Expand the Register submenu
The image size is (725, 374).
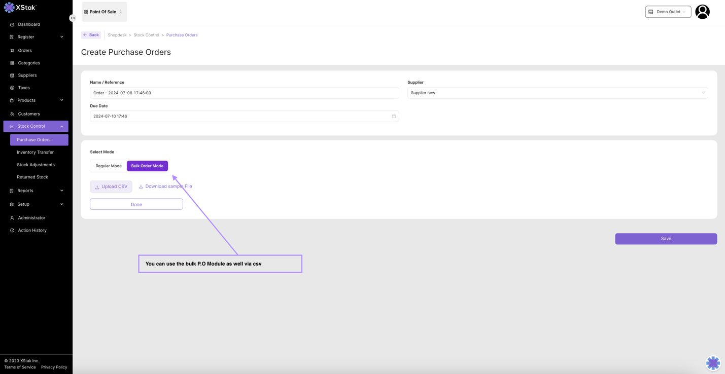point(62,37)
